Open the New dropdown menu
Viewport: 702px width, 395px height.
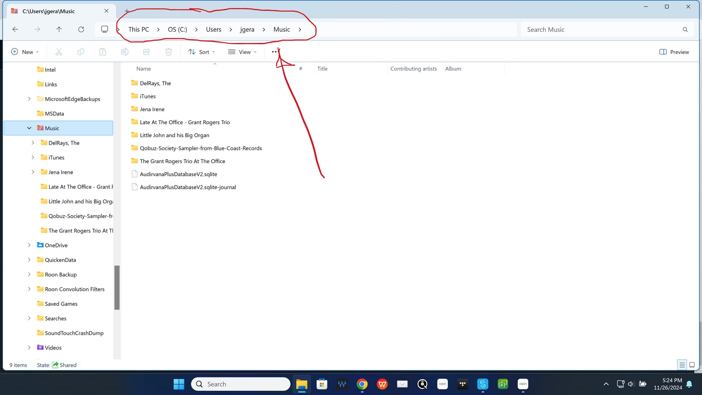(25, 52)
